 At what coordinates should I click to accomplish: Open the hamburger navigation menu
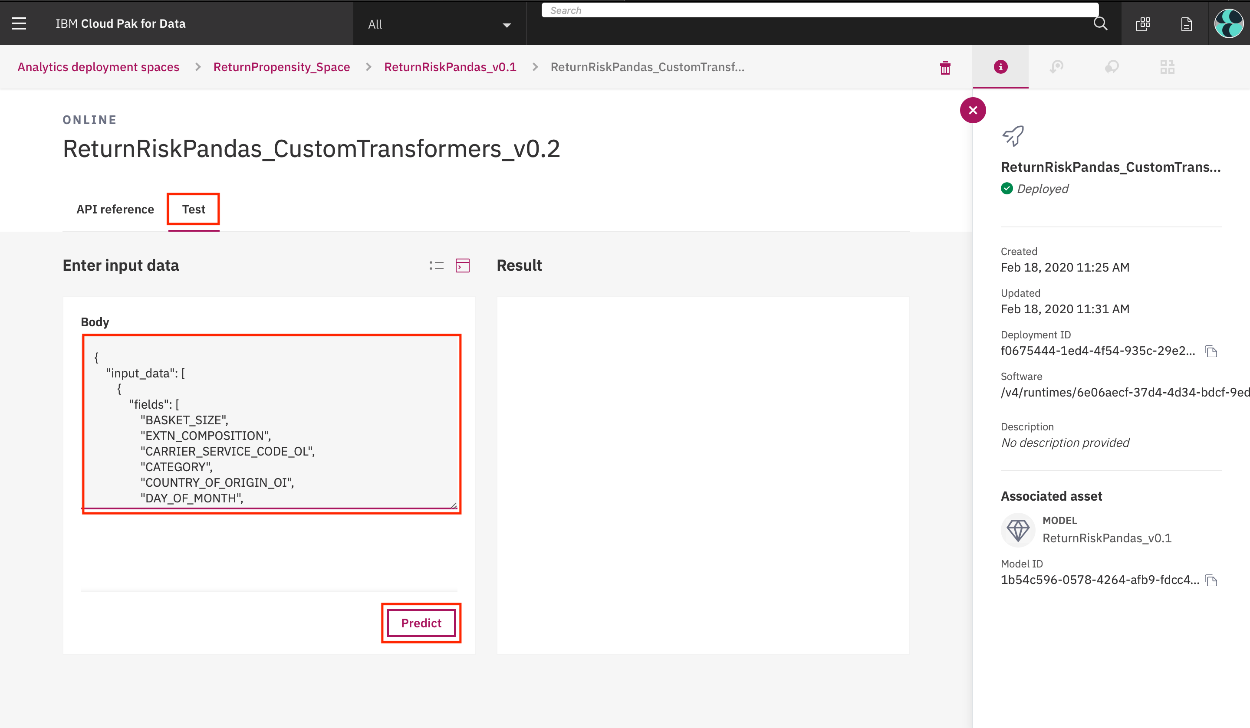pyautogui.click(x=19, y=23)
